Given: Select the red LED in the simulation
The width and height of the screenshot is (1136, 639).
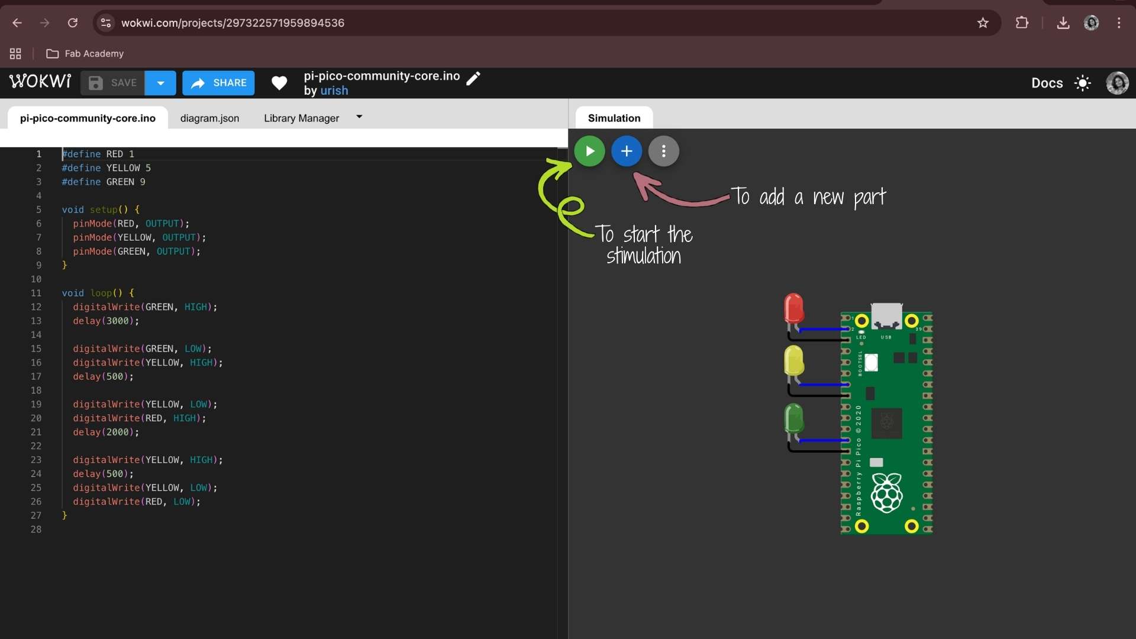Looking at the screenshot, I should (x=793, y=308).
